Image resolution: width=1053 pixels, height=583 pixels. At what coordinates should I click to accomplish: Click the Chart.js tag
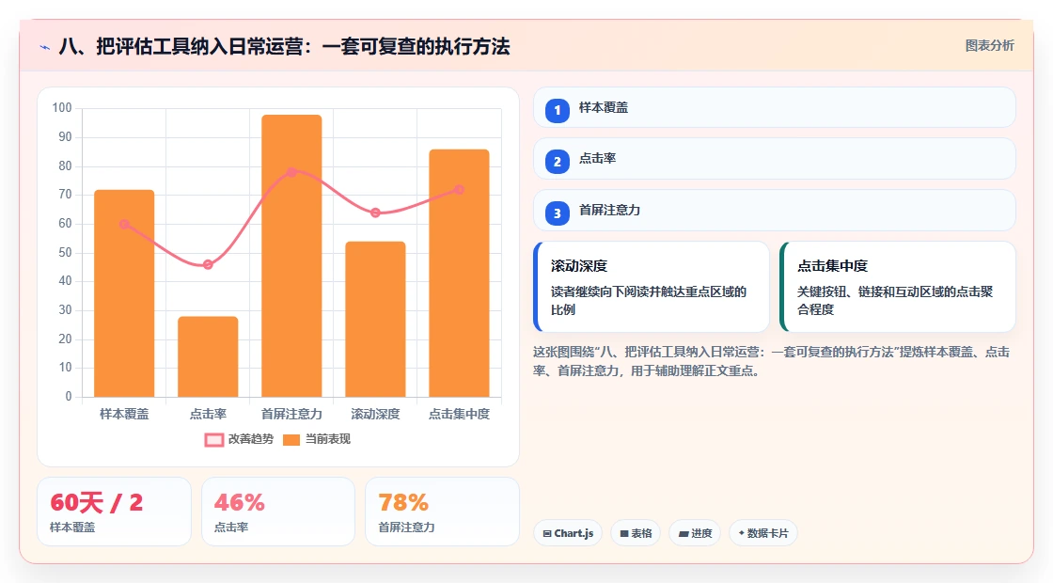tap(568, 533)
